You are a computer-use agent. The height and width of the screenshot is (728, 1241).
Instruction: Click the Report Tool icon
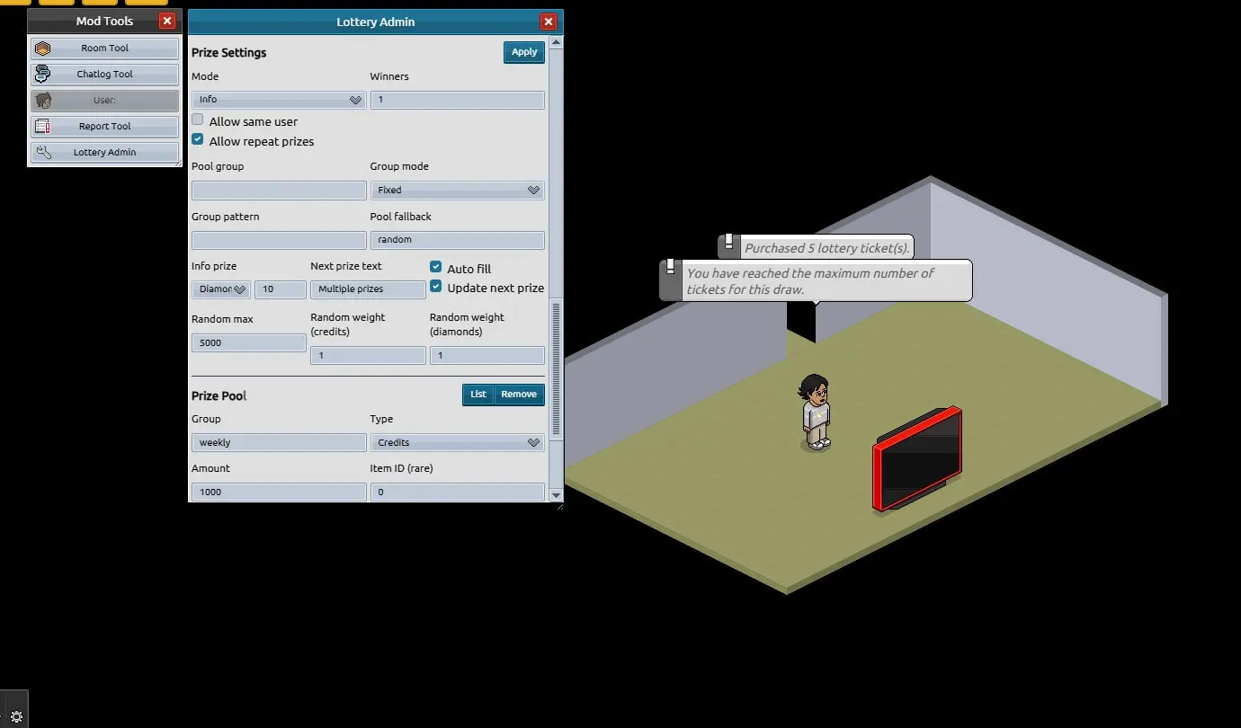[42, 127]
